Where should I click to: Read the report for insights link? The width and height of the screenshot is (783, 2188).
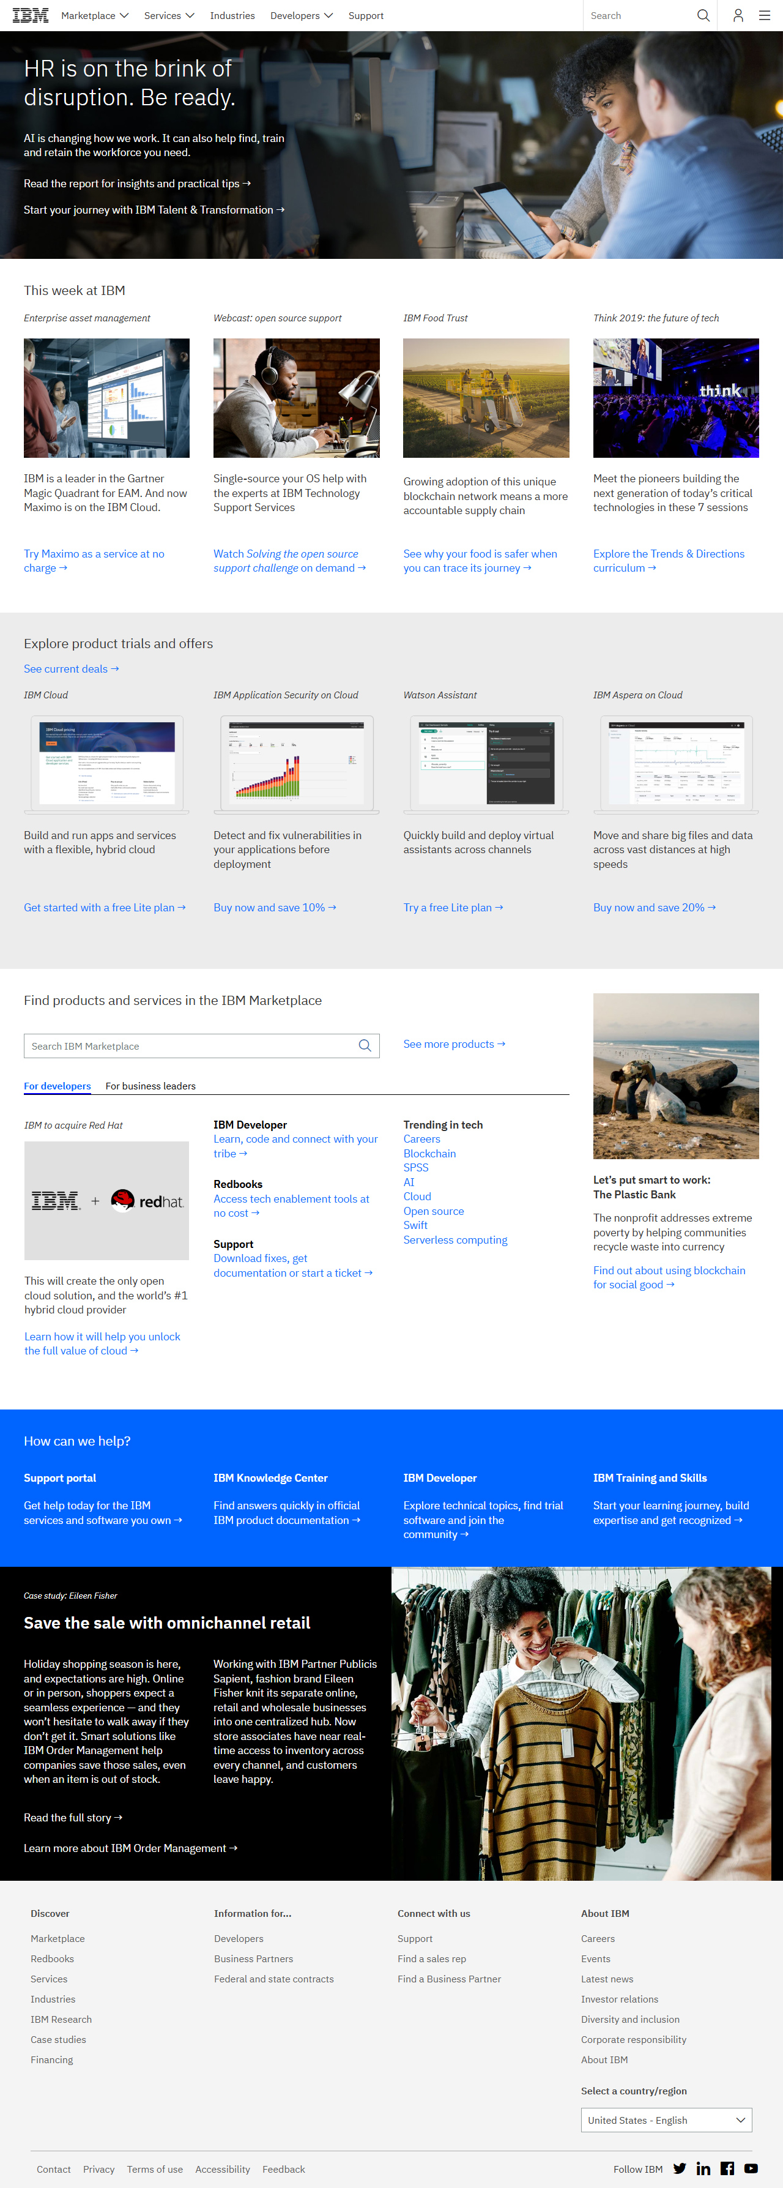click(137, 184)
